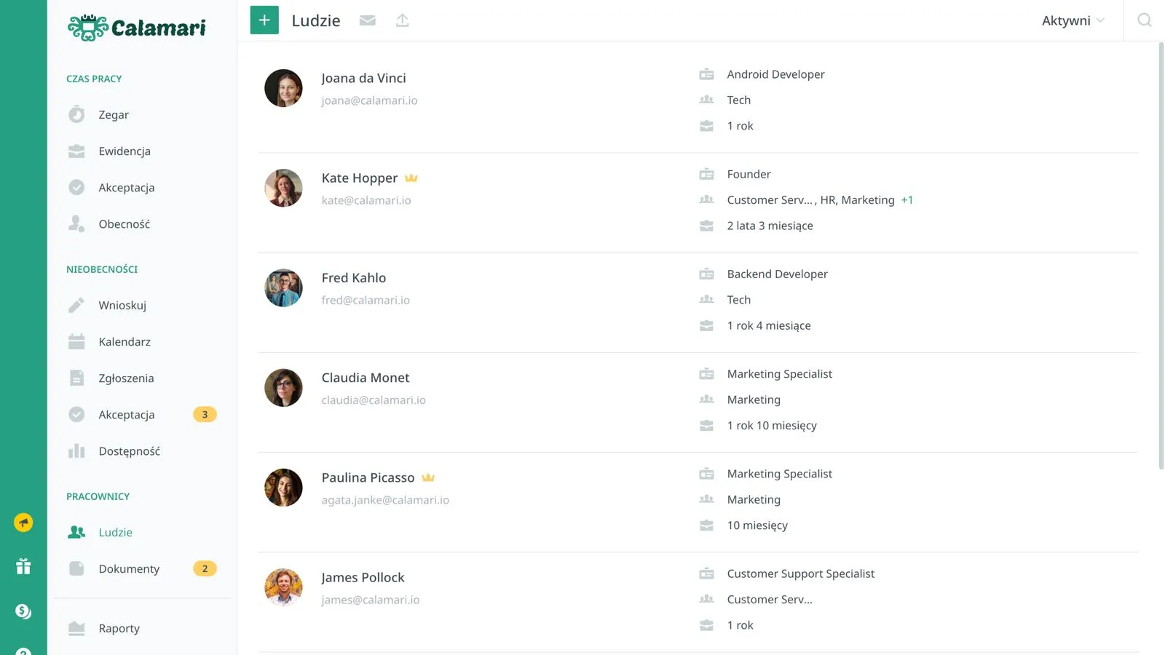This screenshot has width=1165, height=655.
Task: Open Akceptacja with the 3 badge
Action: (x=127, y=415)
